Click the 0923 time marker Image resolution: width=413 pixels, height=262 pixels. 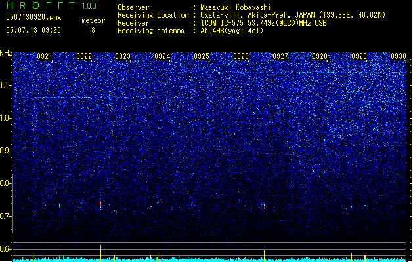coord(123,56)
